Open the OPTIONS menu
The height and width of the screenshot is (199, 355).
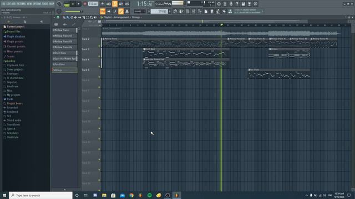click(37, 4)
